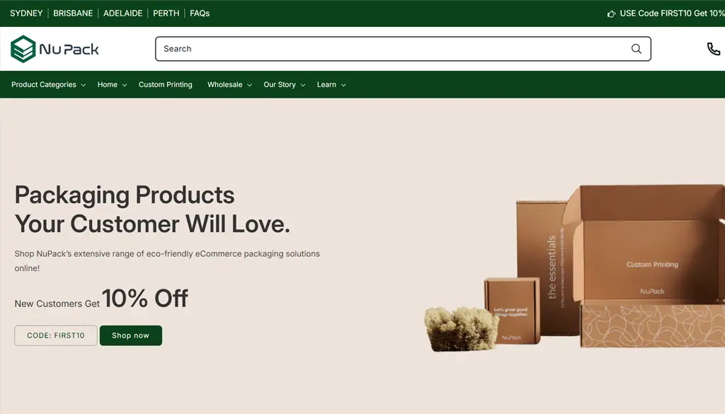Select the ADELAIDE link in top bar

[x=123, y=13]
